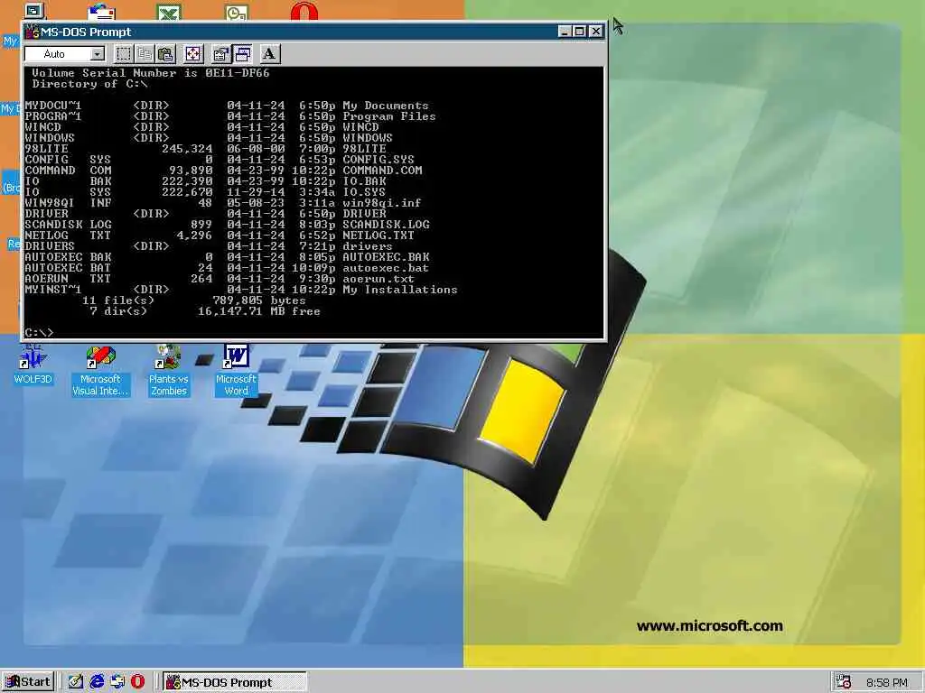The width and height of the screenshot is (925, 693).
Task: Click the CONFIG.SYS long file name
Action: [x=378, y=159]
